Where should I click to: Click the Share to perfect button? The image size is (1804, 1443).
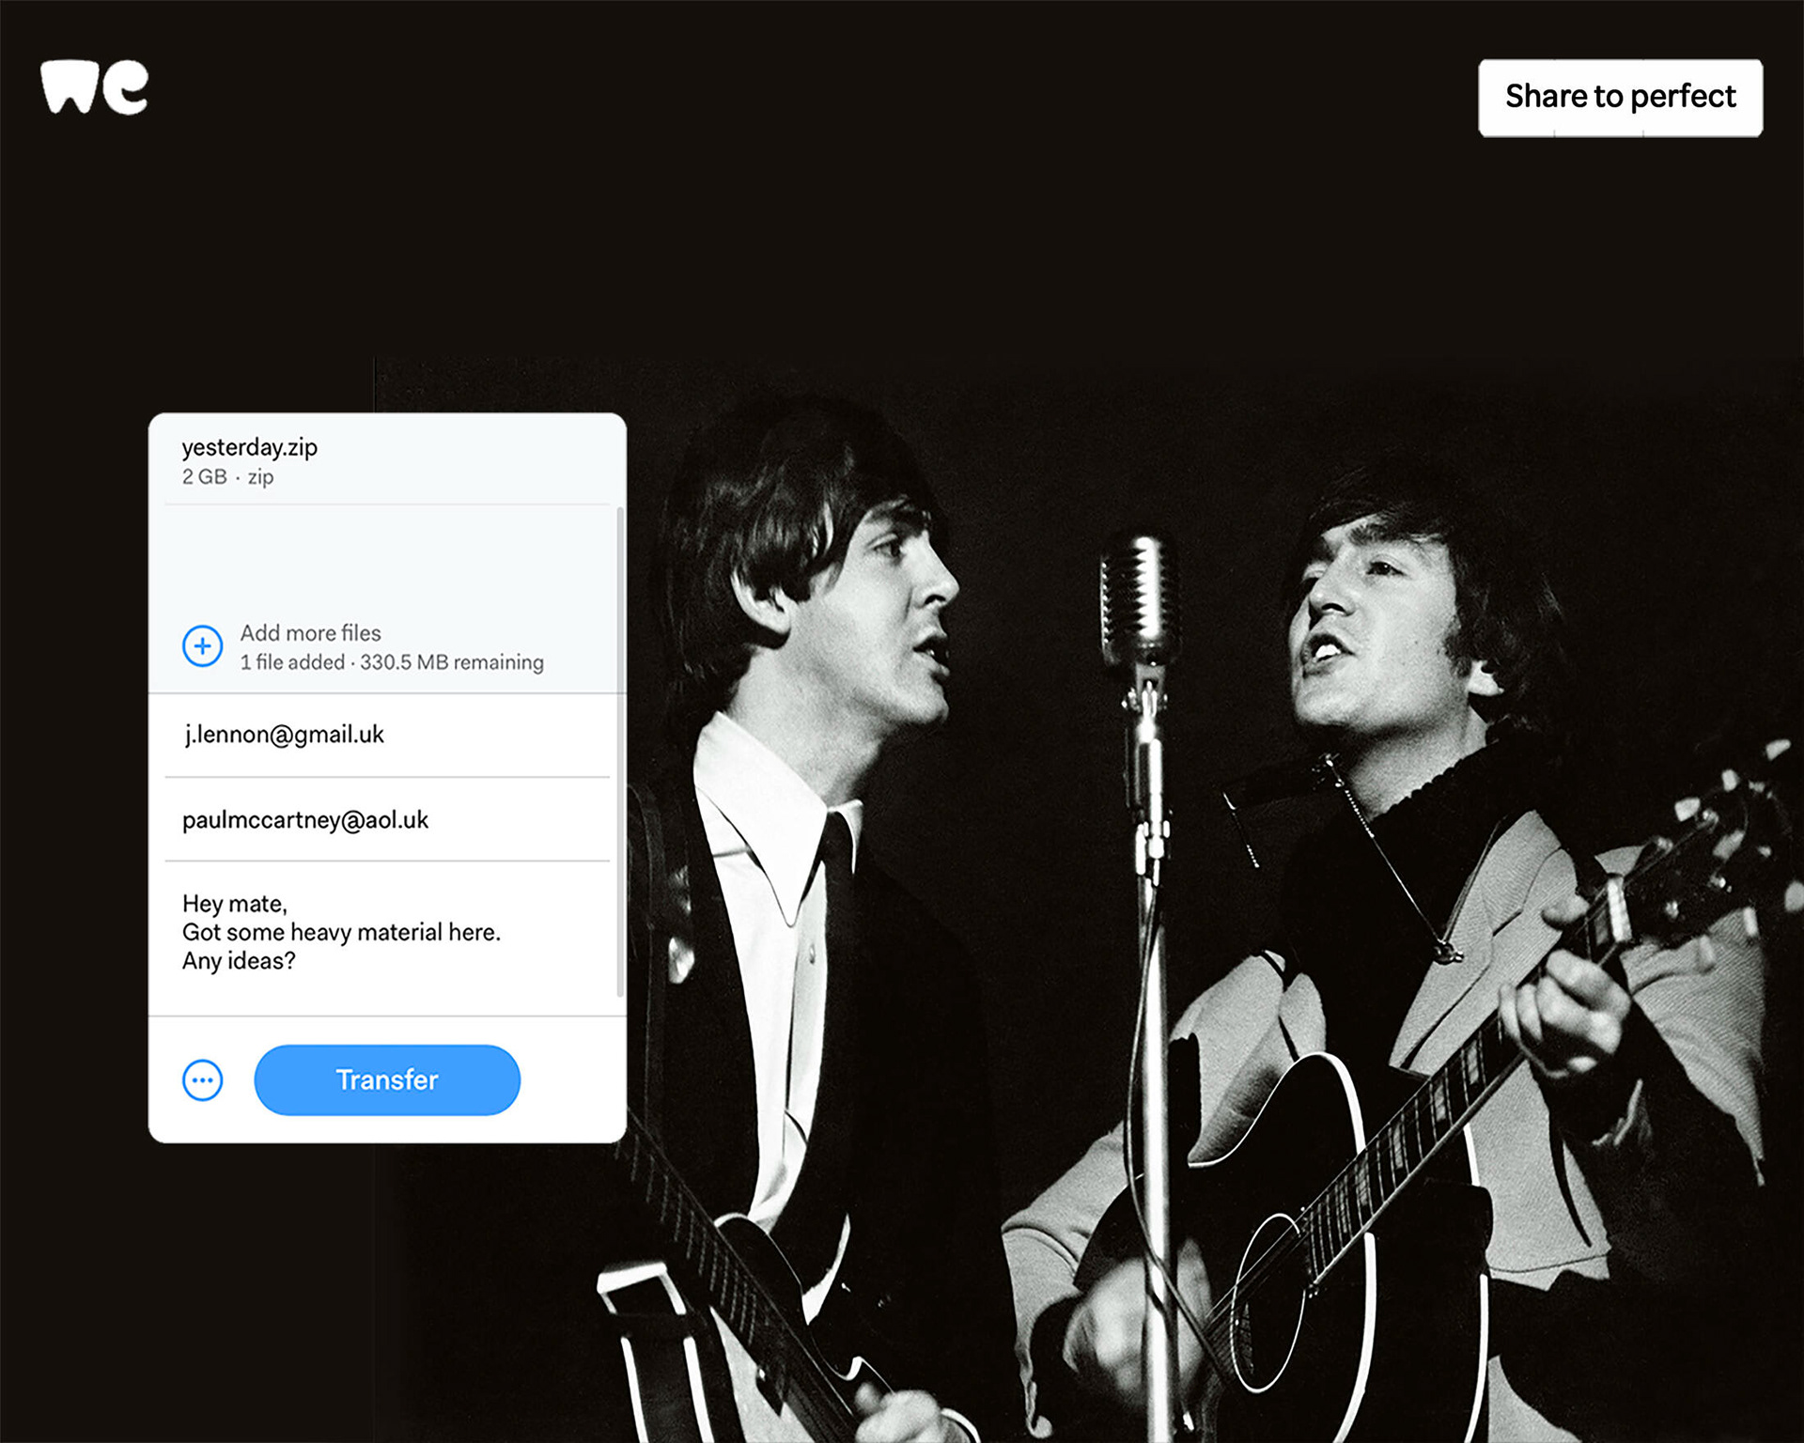[1620, 98]
